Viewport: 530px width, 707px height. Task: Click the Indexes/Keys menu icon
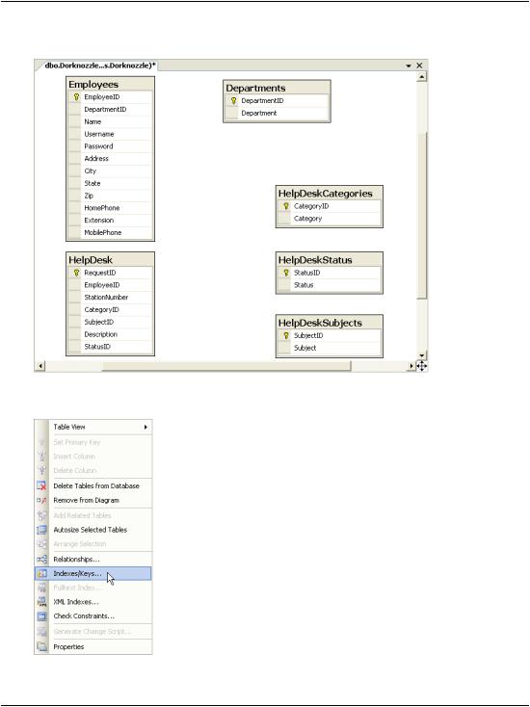41,574
